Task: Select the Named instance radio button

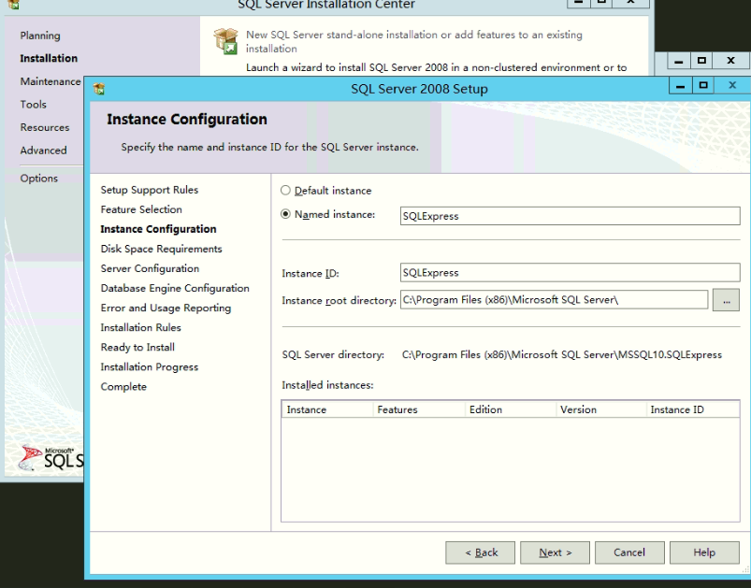Action: tap(285, 214)
